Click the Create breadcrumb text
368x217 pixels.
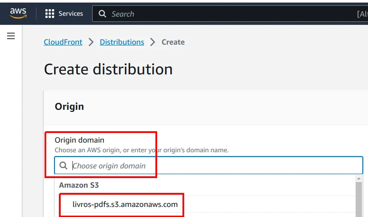[x=173, y=42]
